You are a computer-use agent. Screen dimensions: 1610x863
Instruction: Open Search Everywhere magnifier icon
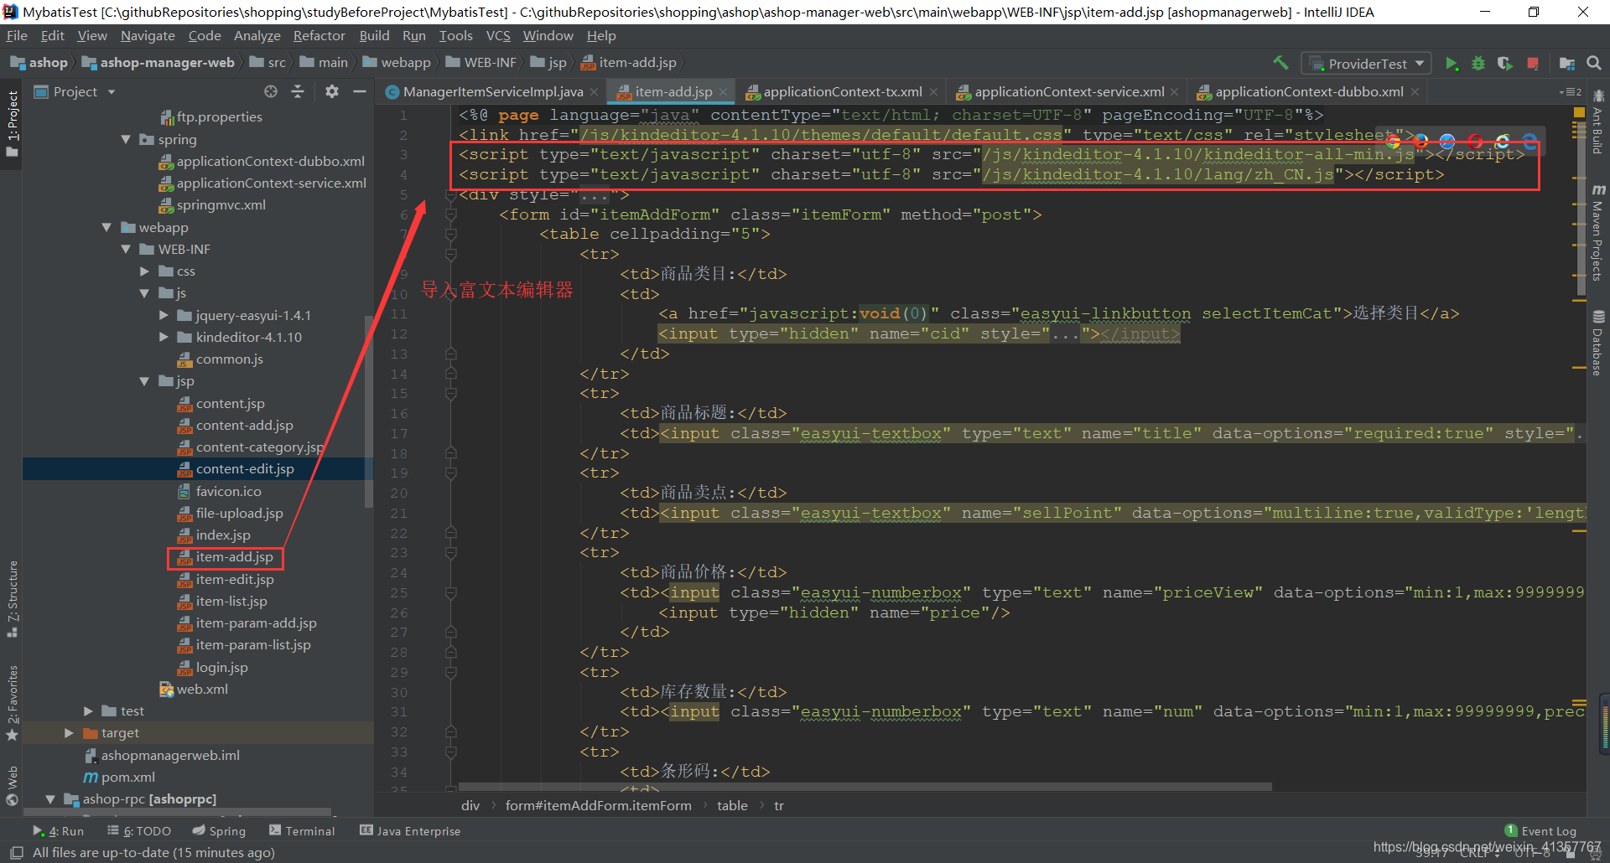click(1594, 63)
